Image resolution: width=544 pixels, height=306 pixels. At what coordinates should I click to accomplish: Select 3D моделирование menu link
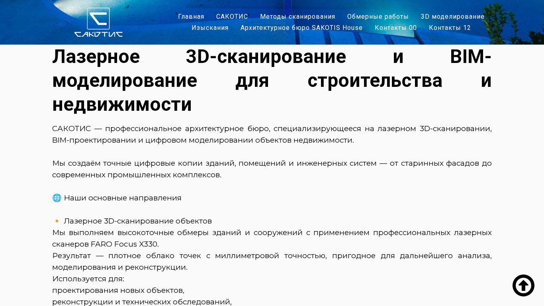[452, 17]
